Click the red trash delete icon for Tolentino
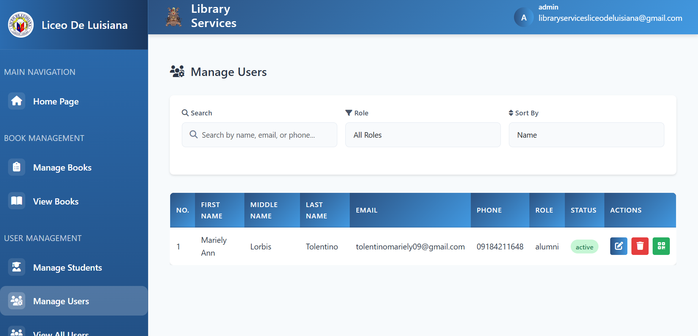This screenshot has height=336, width=698. point(639,246)
